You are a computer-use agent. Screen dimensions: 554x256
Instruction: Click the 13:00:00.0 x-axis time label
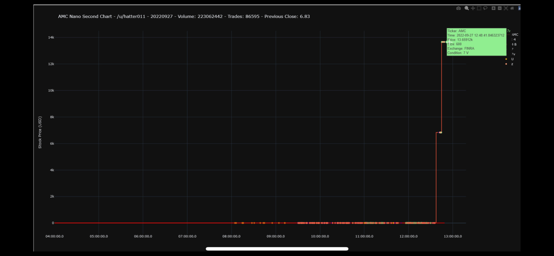[x=453, y=236]
